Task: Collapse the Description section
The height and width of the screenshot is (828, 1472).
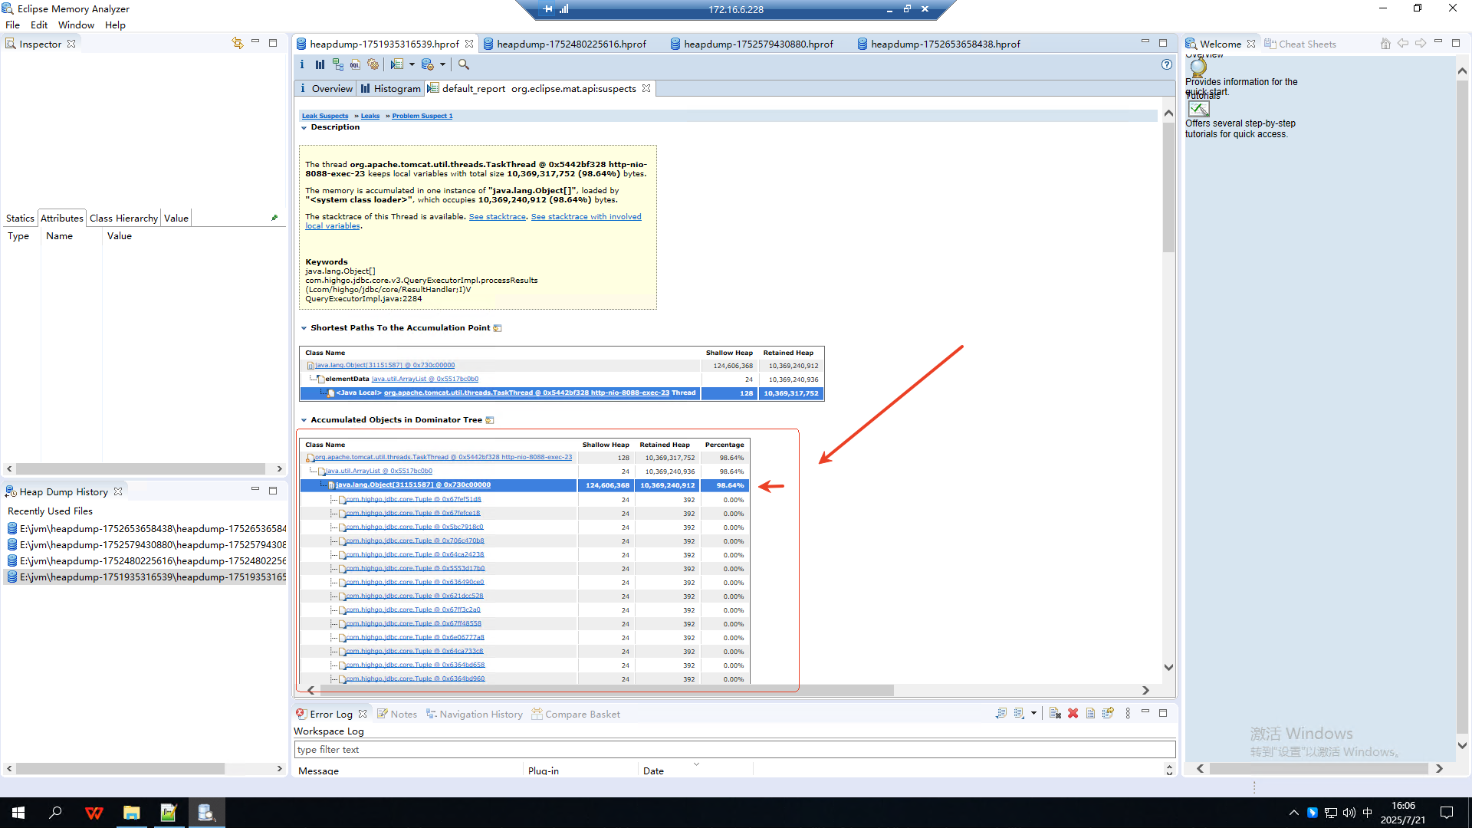Action: (304, 128)
